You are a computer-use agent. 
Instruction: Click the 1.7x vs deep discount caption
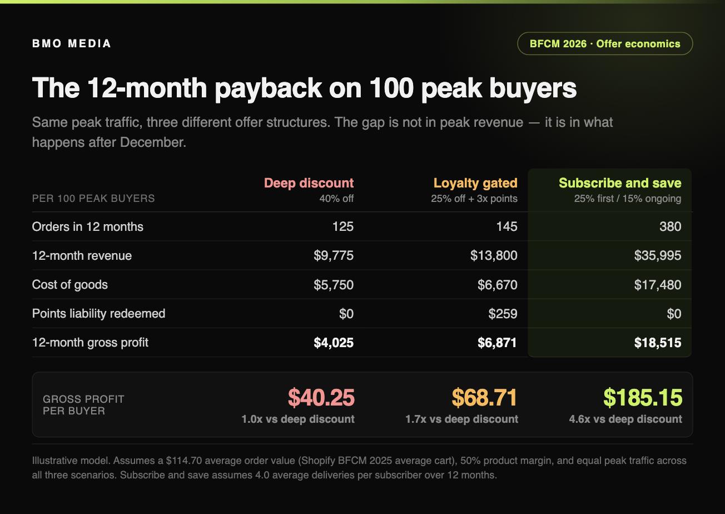coord(462,419)
